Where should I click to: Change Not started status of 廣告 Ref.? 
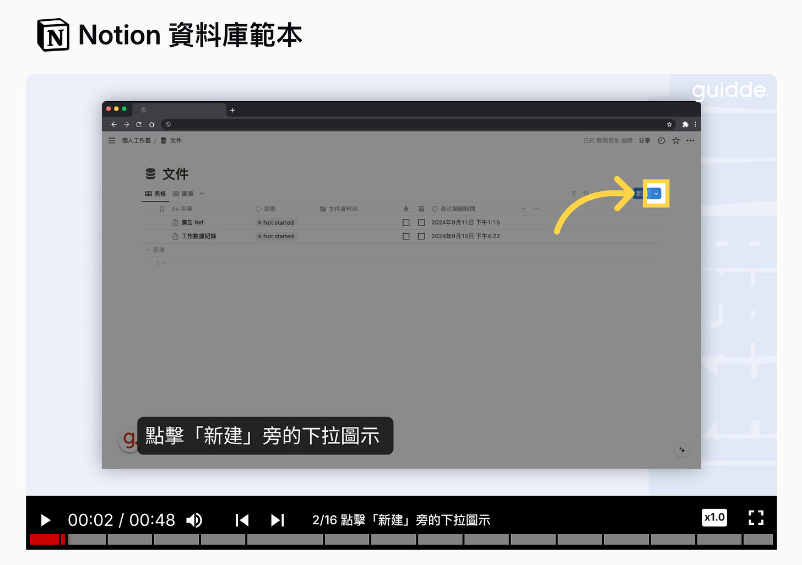(276, 223)
